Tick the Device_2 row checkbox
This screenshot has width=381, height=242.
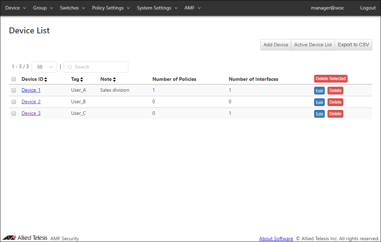pyautogui.click(x=14, y=102)
